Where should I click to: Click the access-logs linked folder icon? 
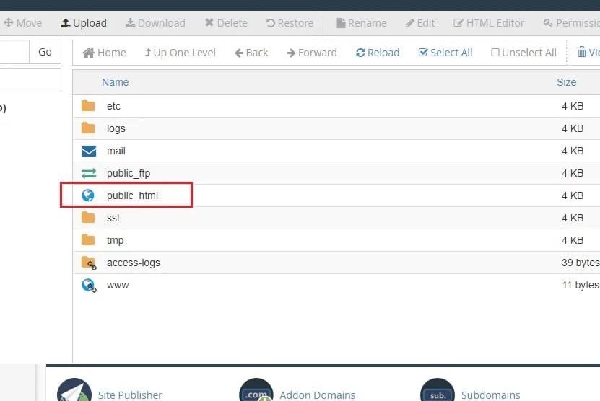click(x=89, y=263)
